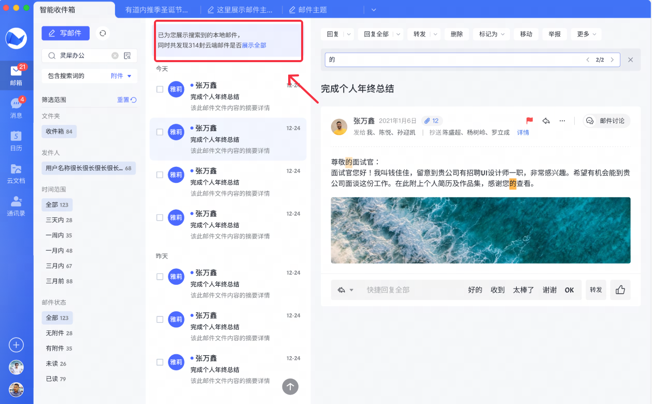The width and height of the screenshot is (652, 404).
Task: Click the bottom user avatar in sidebar
Action: click(16, 389)
